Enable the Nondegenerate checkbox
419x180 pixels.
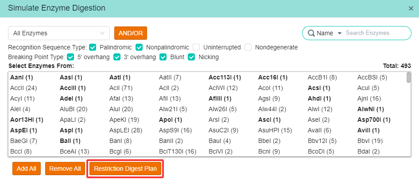click(248, 47)
